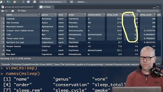Click the data viewer search field
The height and width of the screenshot is (92, 163).
pos(148,11)
